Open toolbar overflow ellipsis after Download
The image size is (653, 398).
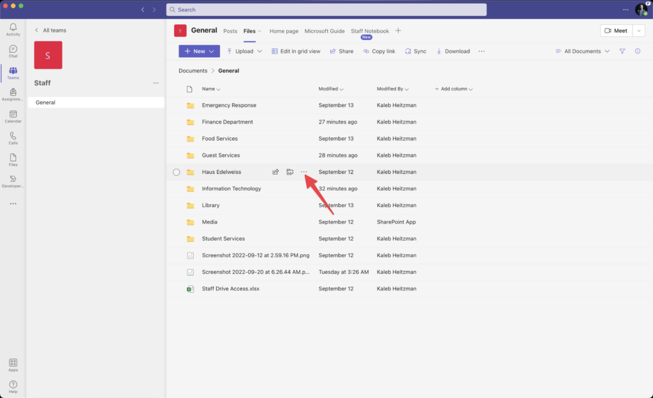[x=481, y=51]
